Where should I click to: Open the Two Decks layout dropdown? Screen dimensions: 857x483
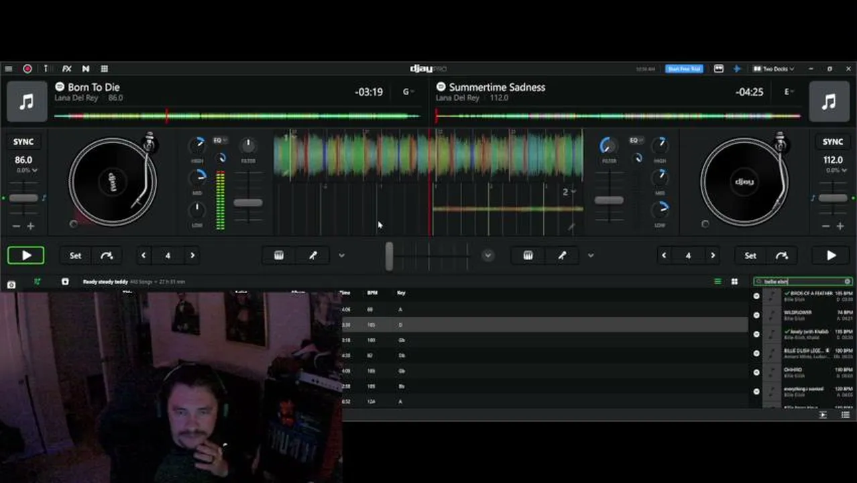coord(773,68)
